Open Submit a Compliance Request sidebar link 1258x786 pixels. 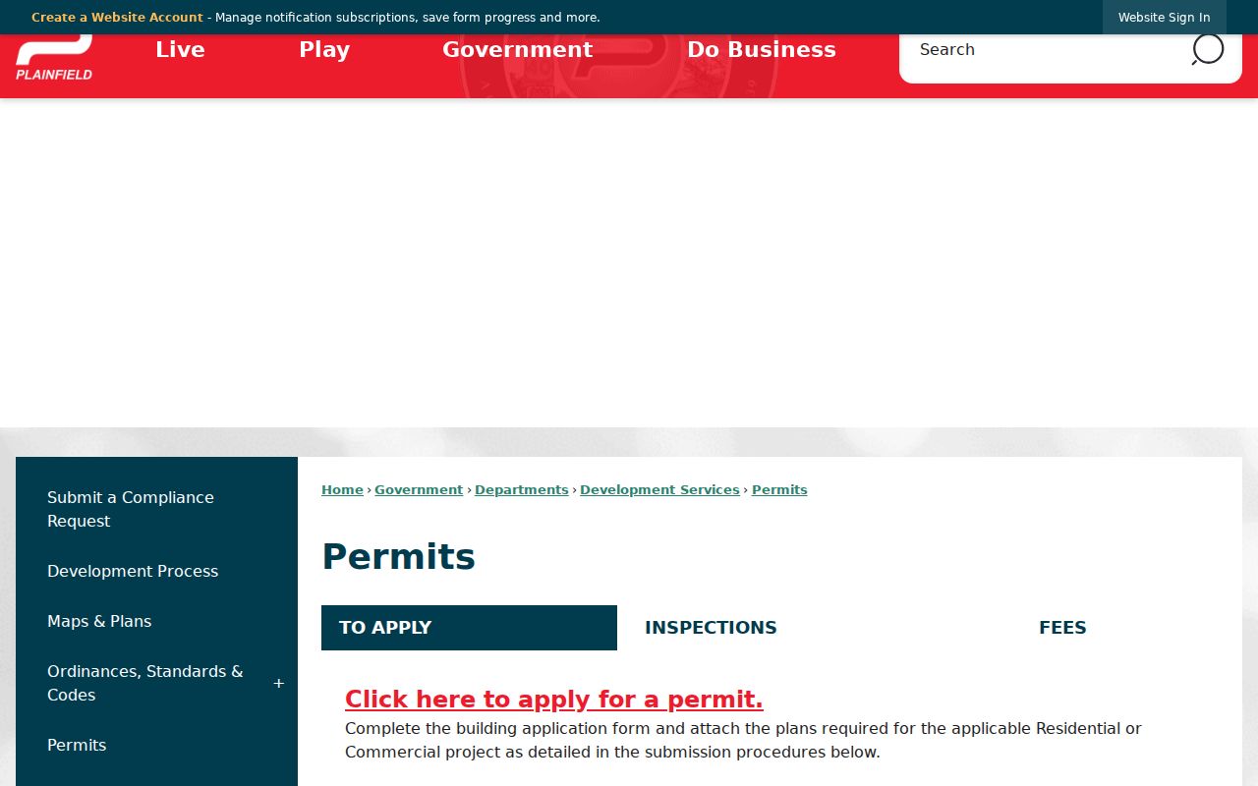click(x=156, y=509)
